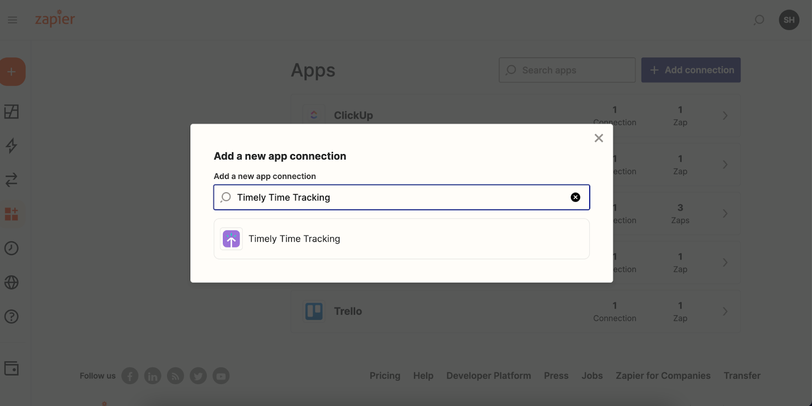Open the Press footer link
The width and height of the screenshot is (812, 406).
point(556,376)
